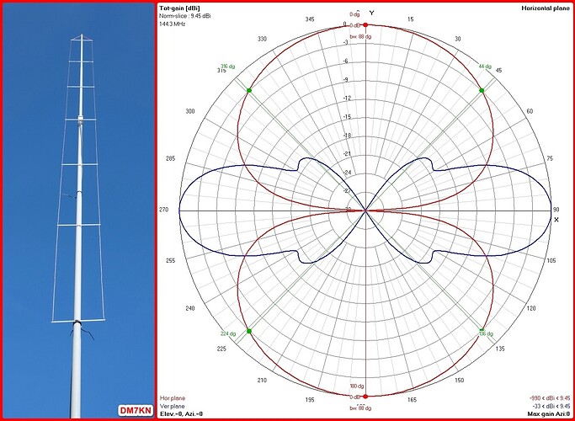
Task: Open the antenna photo thumbnail
Action: (78, 210)
